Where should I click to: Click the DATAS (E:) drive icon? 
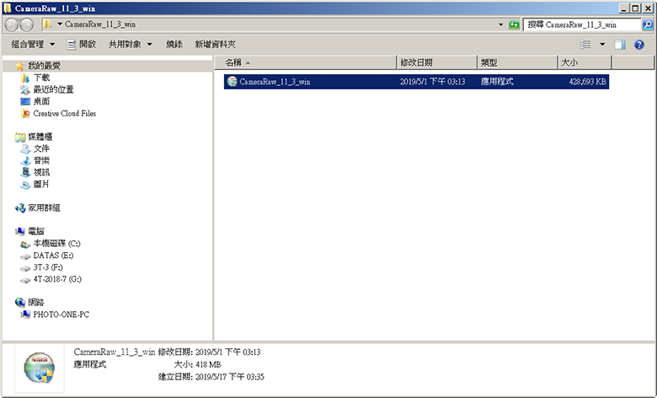(25, 255)
